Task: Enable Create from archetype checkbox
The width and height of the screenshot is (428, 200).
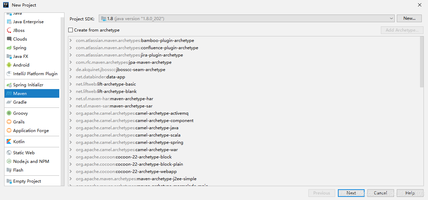Action: (x=71, y=30)
